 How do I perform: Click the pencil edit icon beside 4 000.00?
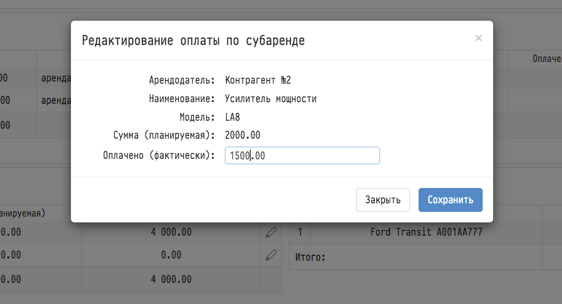pyautogui.click(x=271, y=232)
